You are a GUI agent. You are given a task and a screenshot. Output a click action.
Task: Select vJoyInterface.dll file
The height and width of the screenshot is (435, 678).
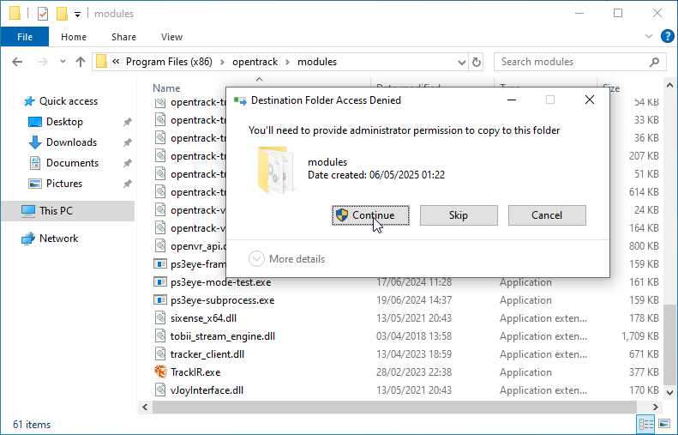pyautogui.click(x=207, y=390)
